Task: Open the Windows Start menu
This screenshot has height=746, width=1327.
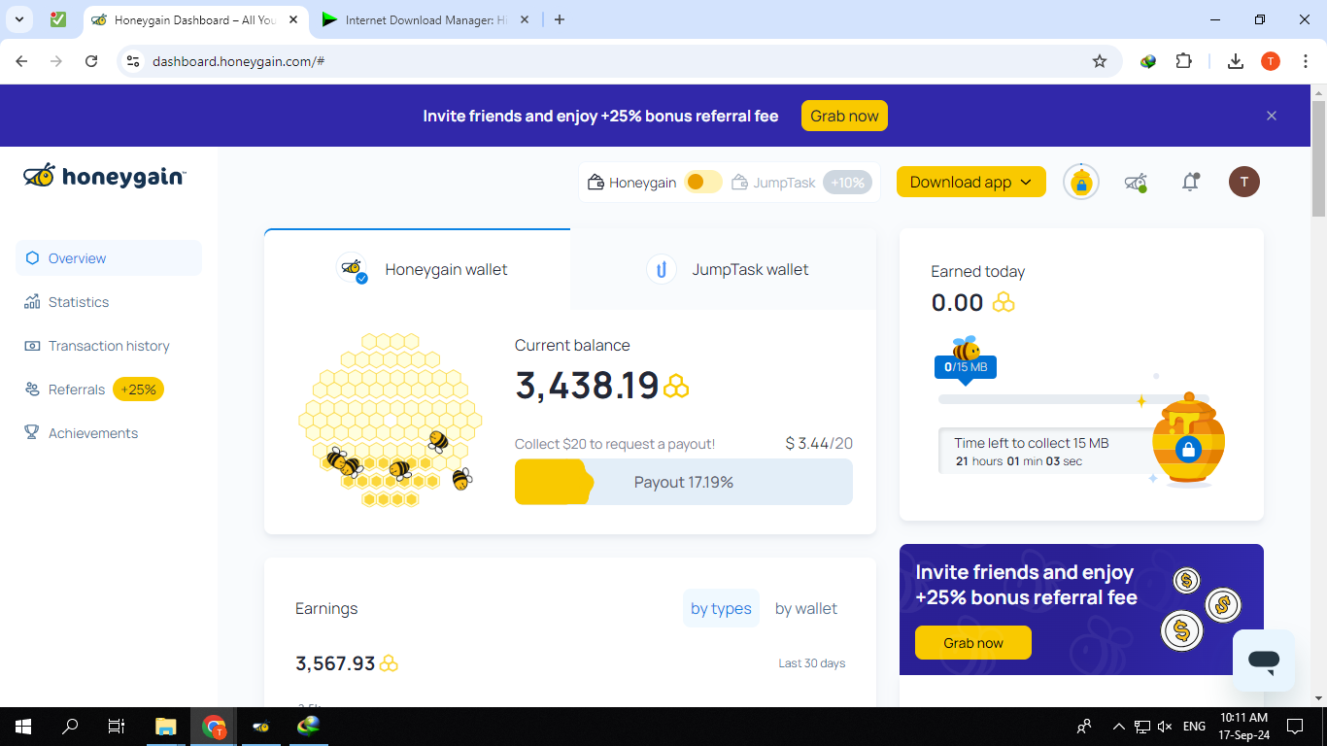Action: click(x=22, y=727)
